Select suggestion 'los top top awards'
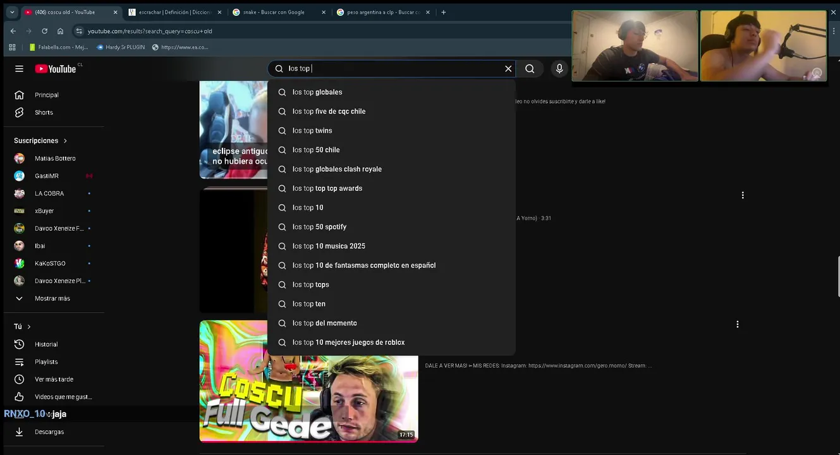Image resolution: width=840 pixels, height=455 pixels. (x=391, y=188)
